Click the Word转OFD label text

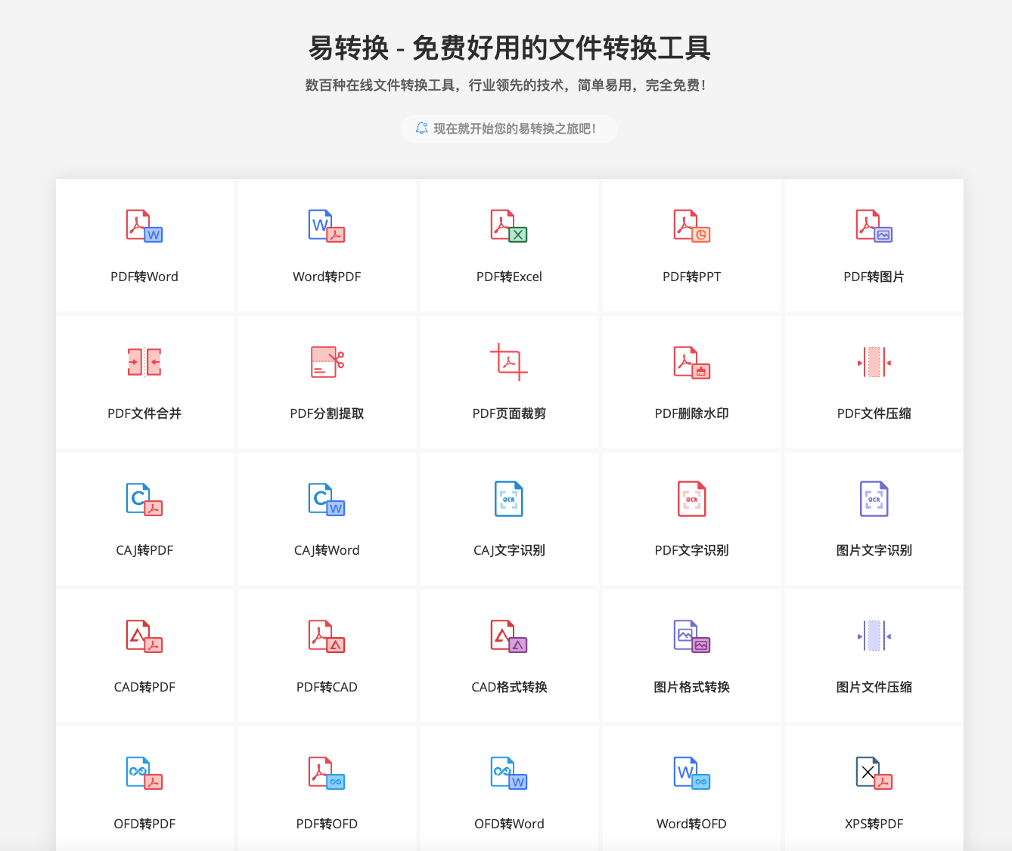pos(692,824)
